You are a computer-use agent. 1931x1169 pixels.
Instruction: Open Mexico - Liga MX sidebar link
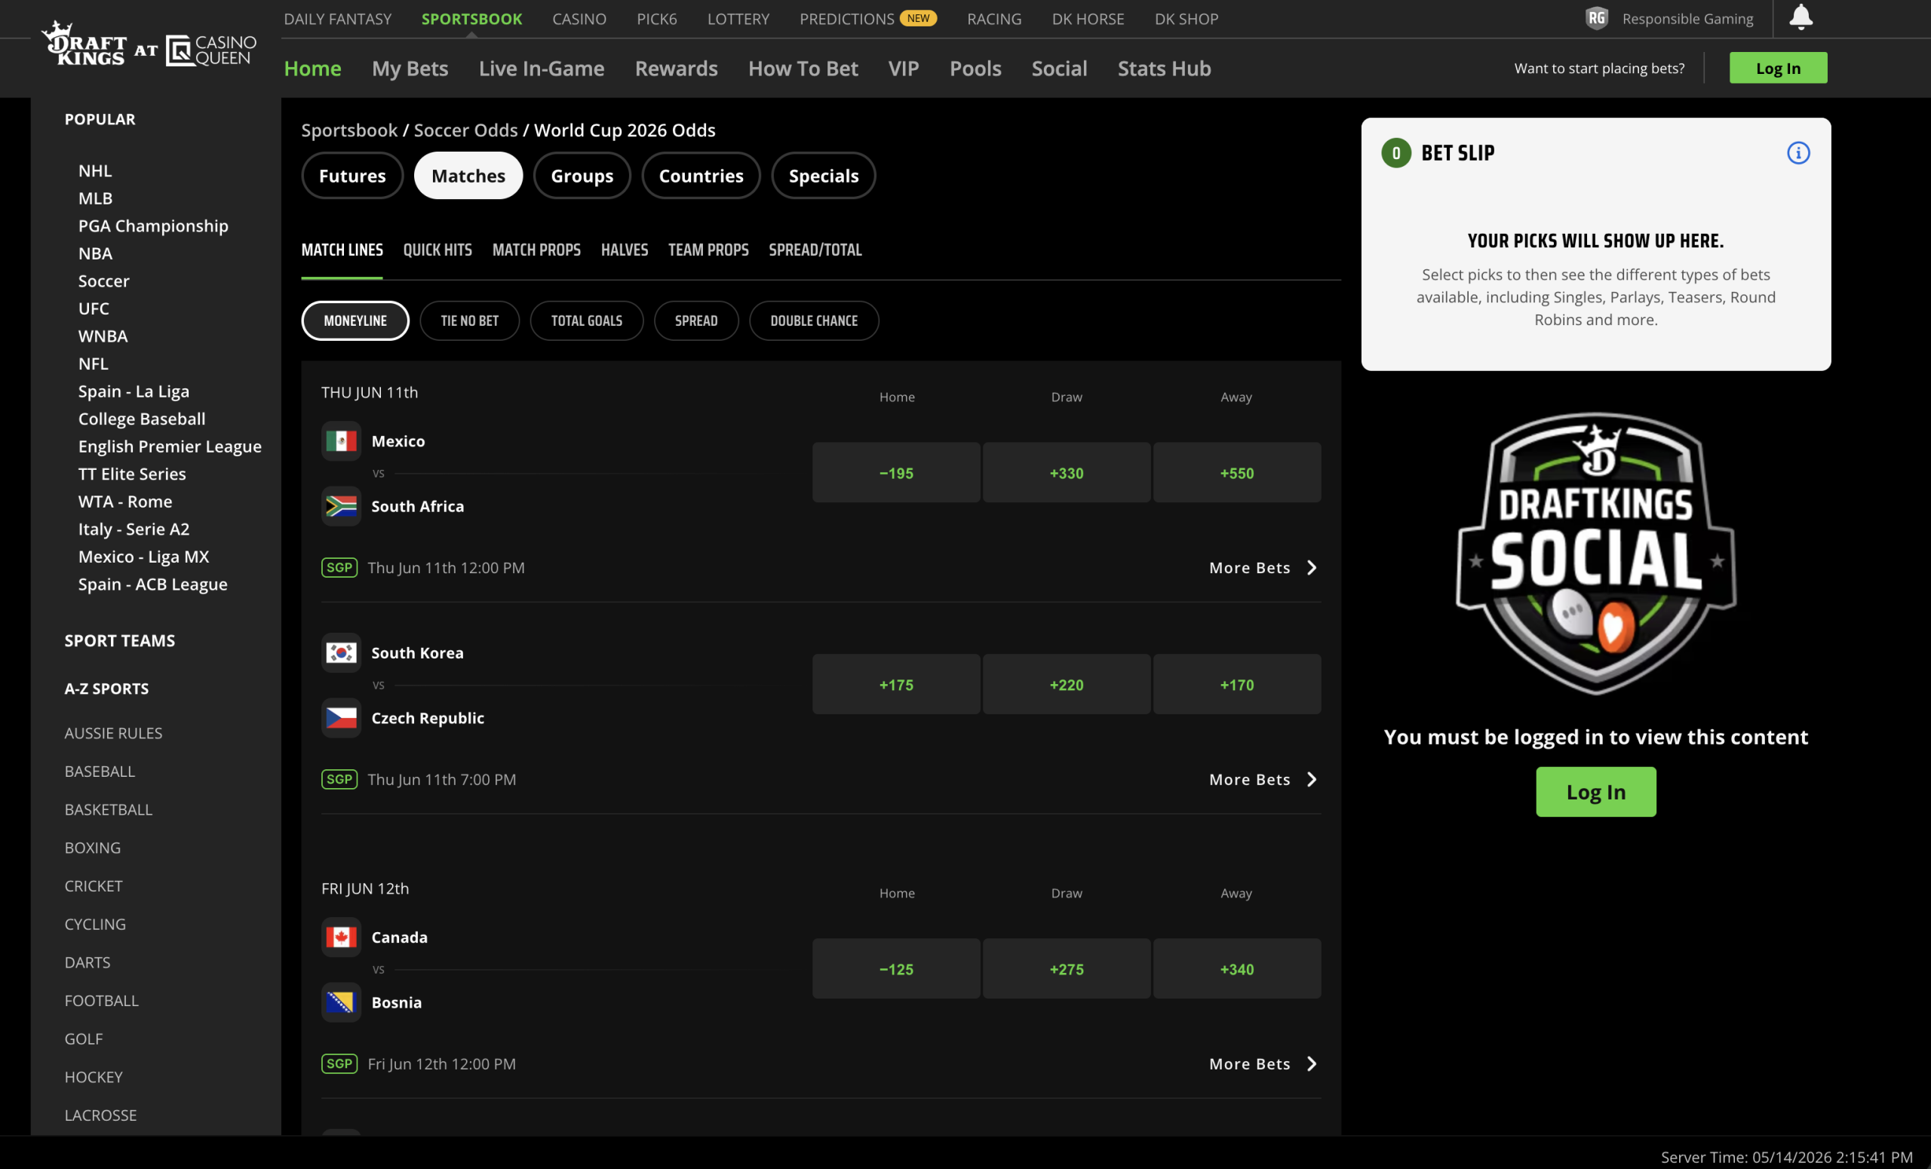tap(143, 557)
